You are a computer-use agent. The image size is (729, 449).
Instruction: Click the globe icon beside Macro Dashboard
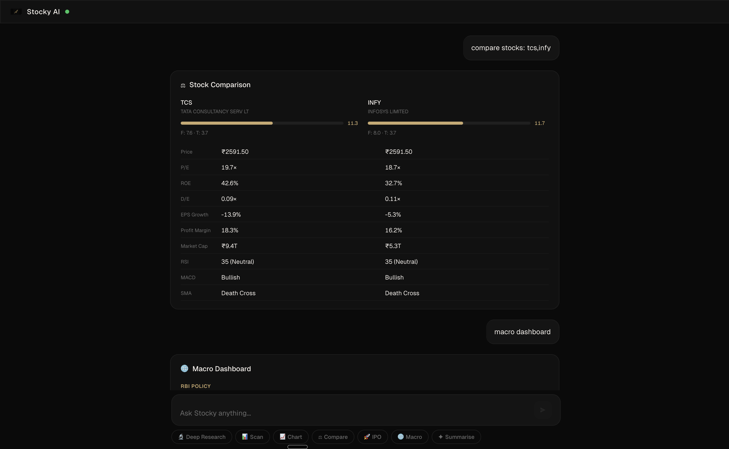(x=185, y=368)
